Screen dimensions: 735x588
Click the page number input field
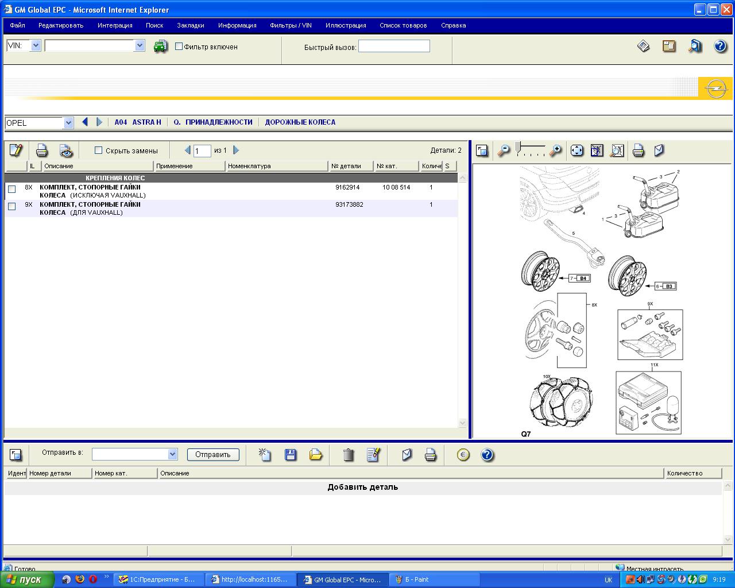pyautogui.click(x=202, y=151)
